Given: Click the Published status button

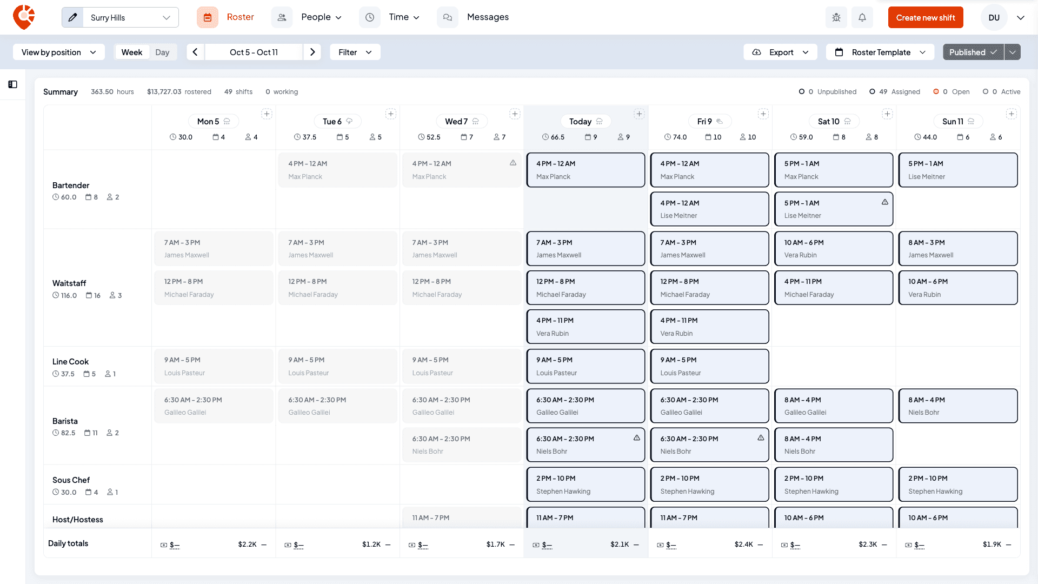Looking at the screenshot, I should (973, 52).
